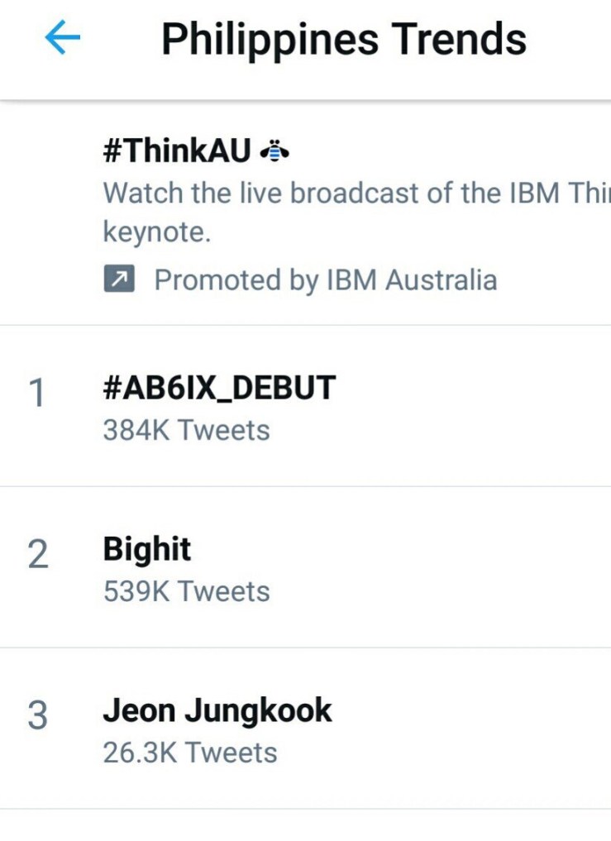Click the 384K Tweets count
Viewport: 611px width, 841px height.
click(186, 430)
